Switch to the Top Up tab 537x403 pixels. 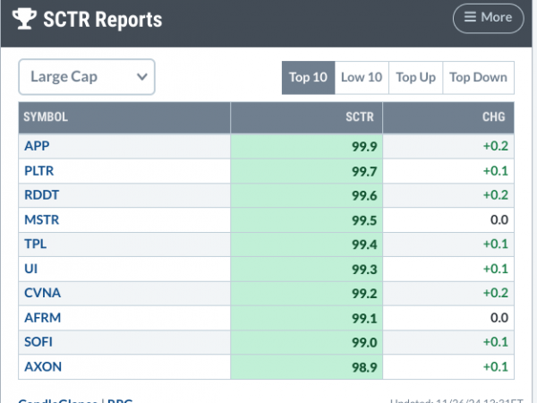416,77
